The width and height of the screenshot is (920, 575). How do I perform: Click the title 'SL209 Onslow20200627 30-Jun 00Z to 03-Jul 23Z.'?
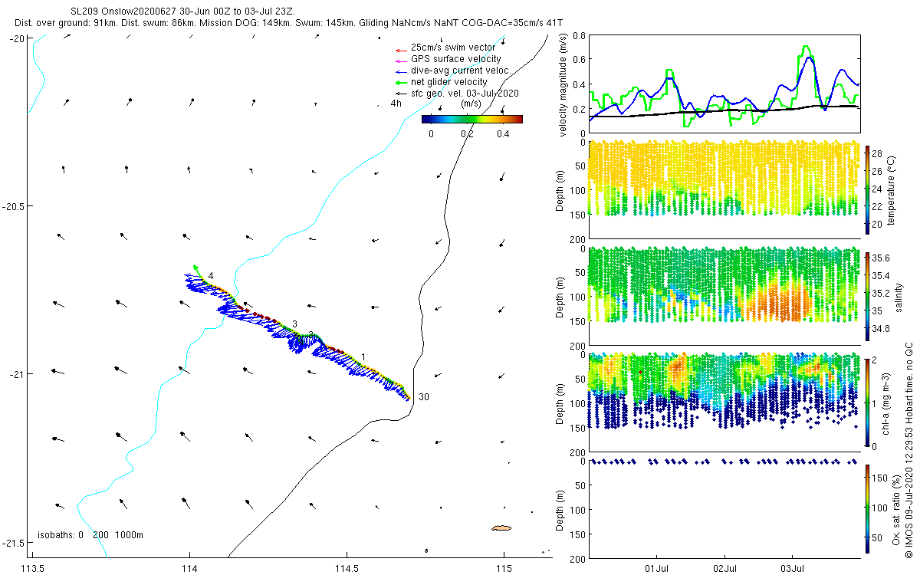182,13
